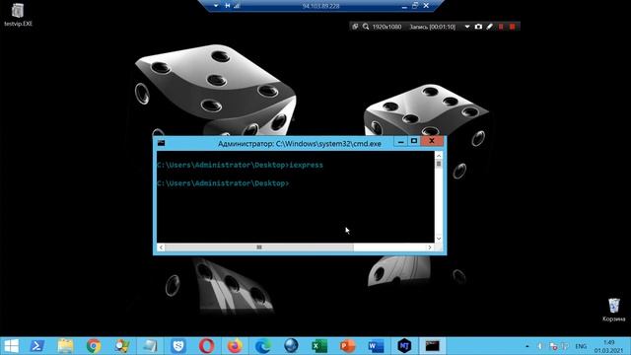Open the Корзина recycle bin icon

click(613, 310)
